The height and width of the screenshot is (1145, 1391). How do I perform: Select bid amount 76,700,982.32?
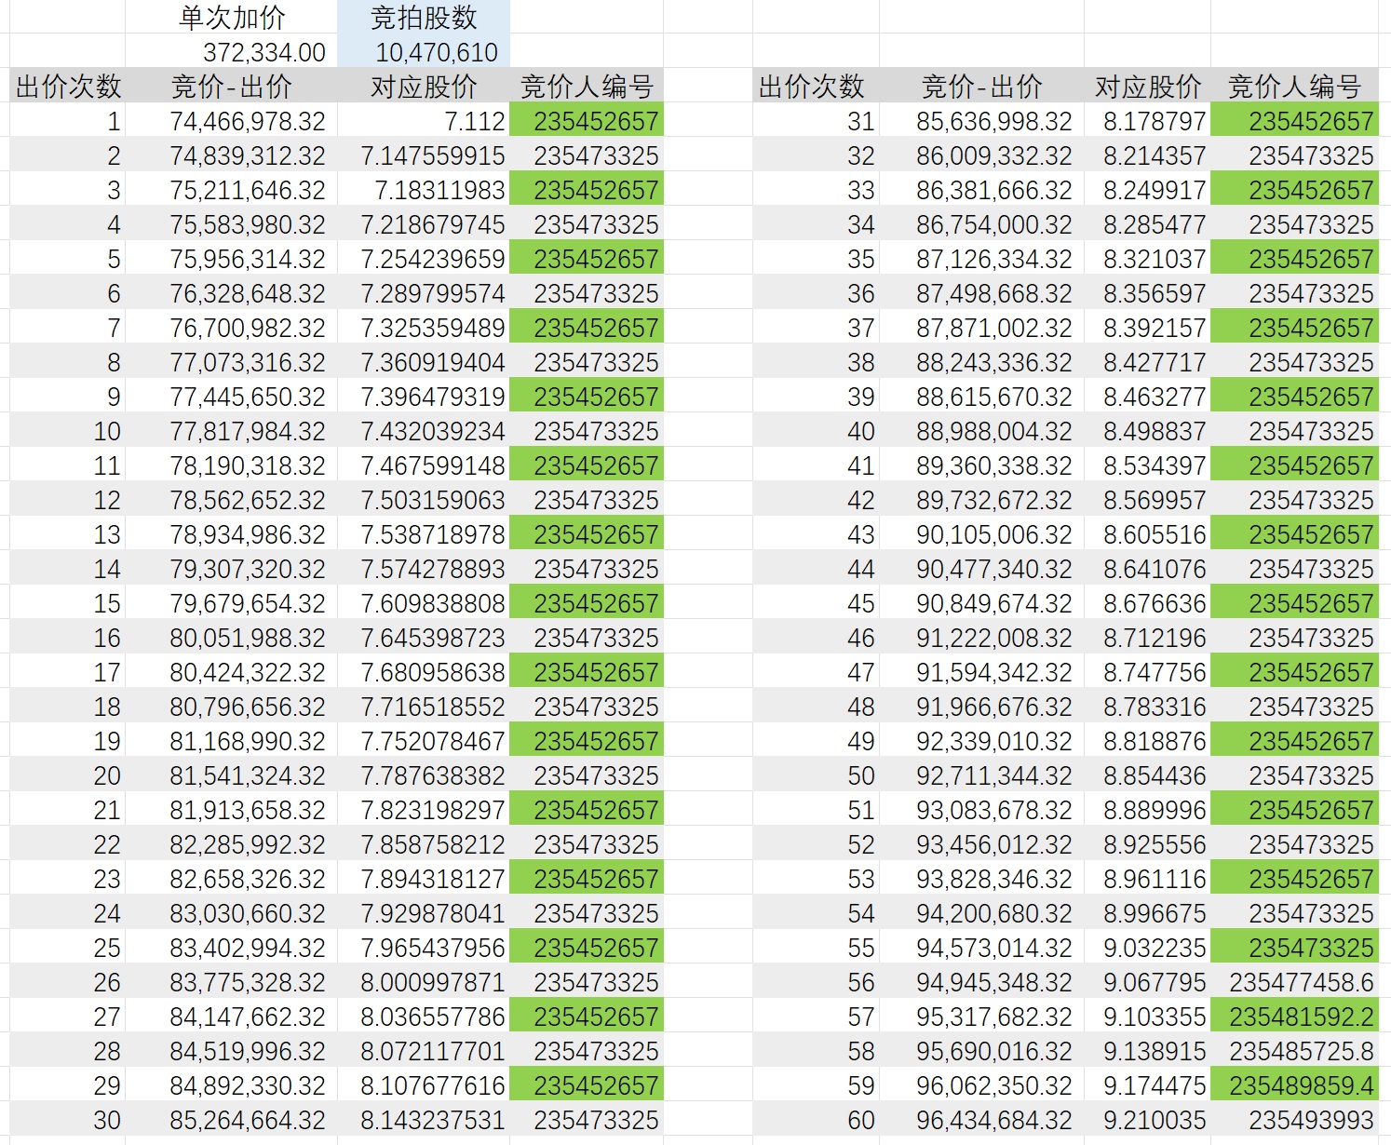click(231, 328)
